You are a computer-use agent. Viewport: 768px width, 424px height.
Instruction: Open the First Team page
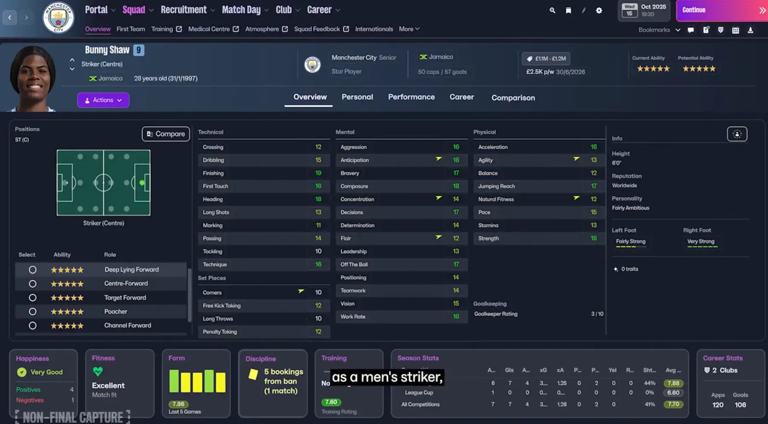pos(131,29)
